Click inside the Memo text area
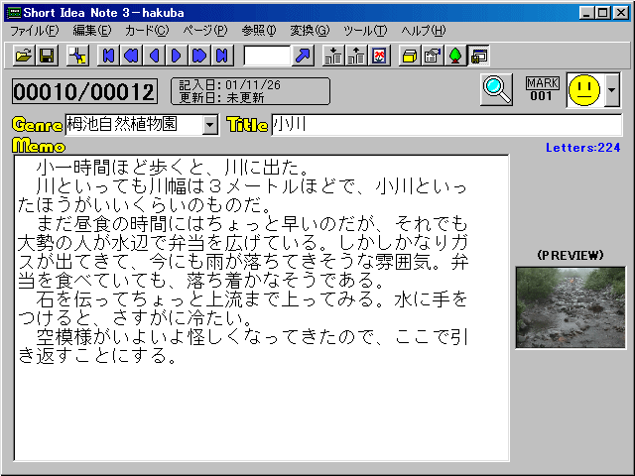Screen dimensions: 635x476 (262, 307)
